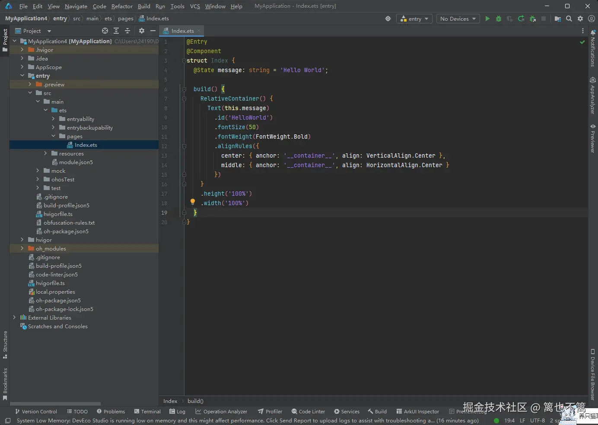Open the Structure side tool window
Screen dimensions: 598x425
coord(5,345)
